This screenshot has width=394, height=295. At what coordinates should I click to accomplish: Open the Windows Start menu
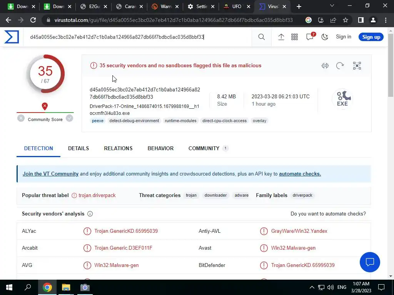[9, 287]
